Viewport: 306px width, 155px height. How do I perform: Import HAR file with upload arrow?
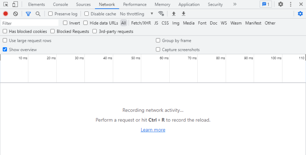coord(174,14)
